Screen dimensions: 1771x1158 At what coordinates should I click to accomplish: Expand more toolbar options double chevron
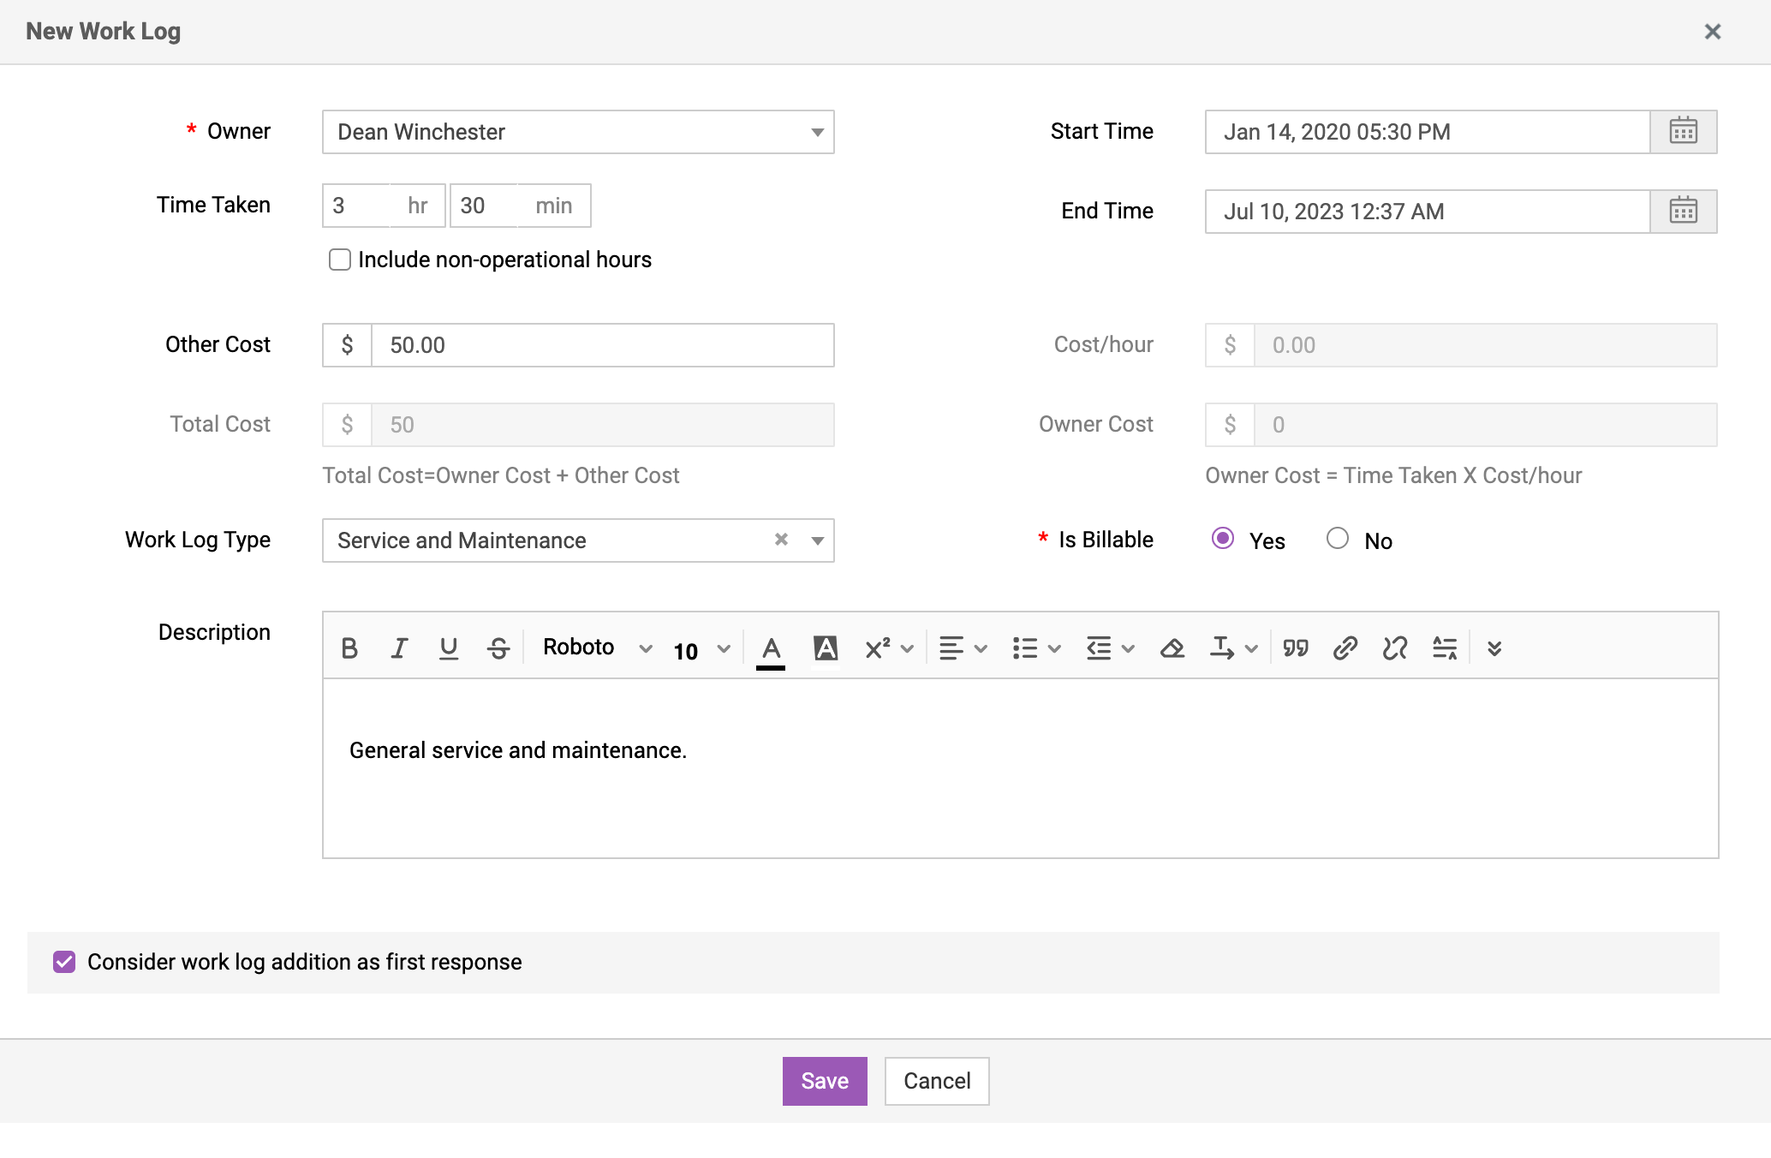click(x=1494, y=648)
